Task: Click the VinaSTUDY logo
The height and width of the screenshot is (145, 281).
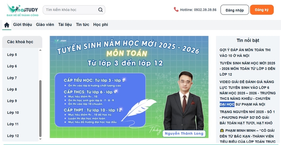Action: click(22, 10)
